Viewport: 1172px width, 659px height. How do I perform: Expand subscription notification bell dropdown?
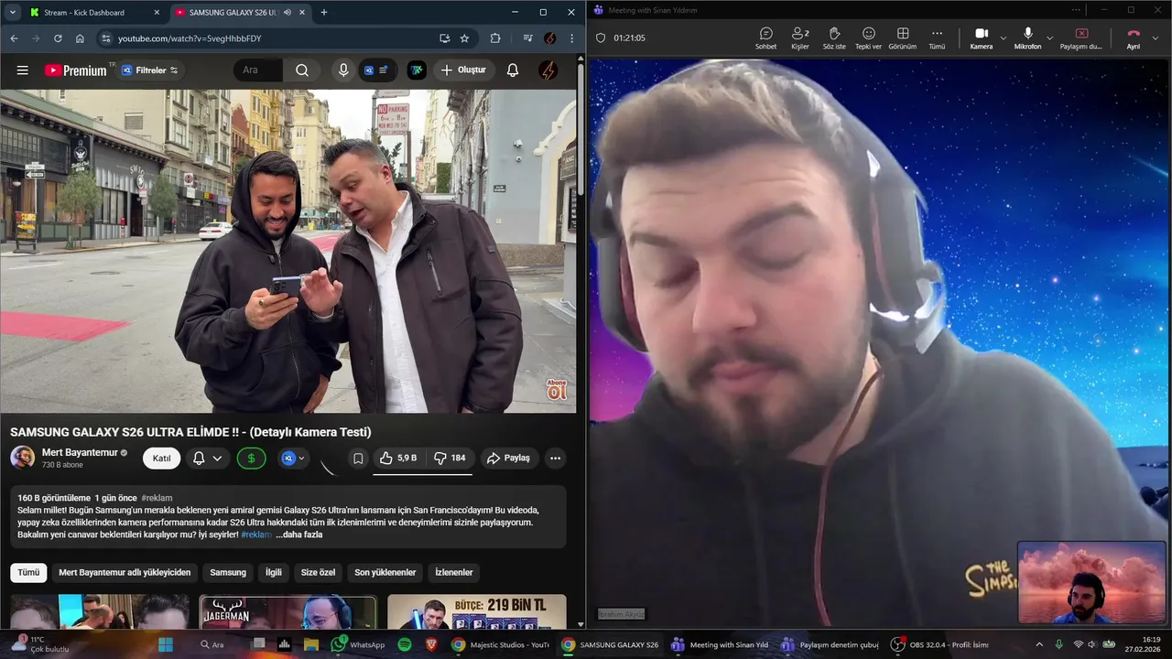208,459
